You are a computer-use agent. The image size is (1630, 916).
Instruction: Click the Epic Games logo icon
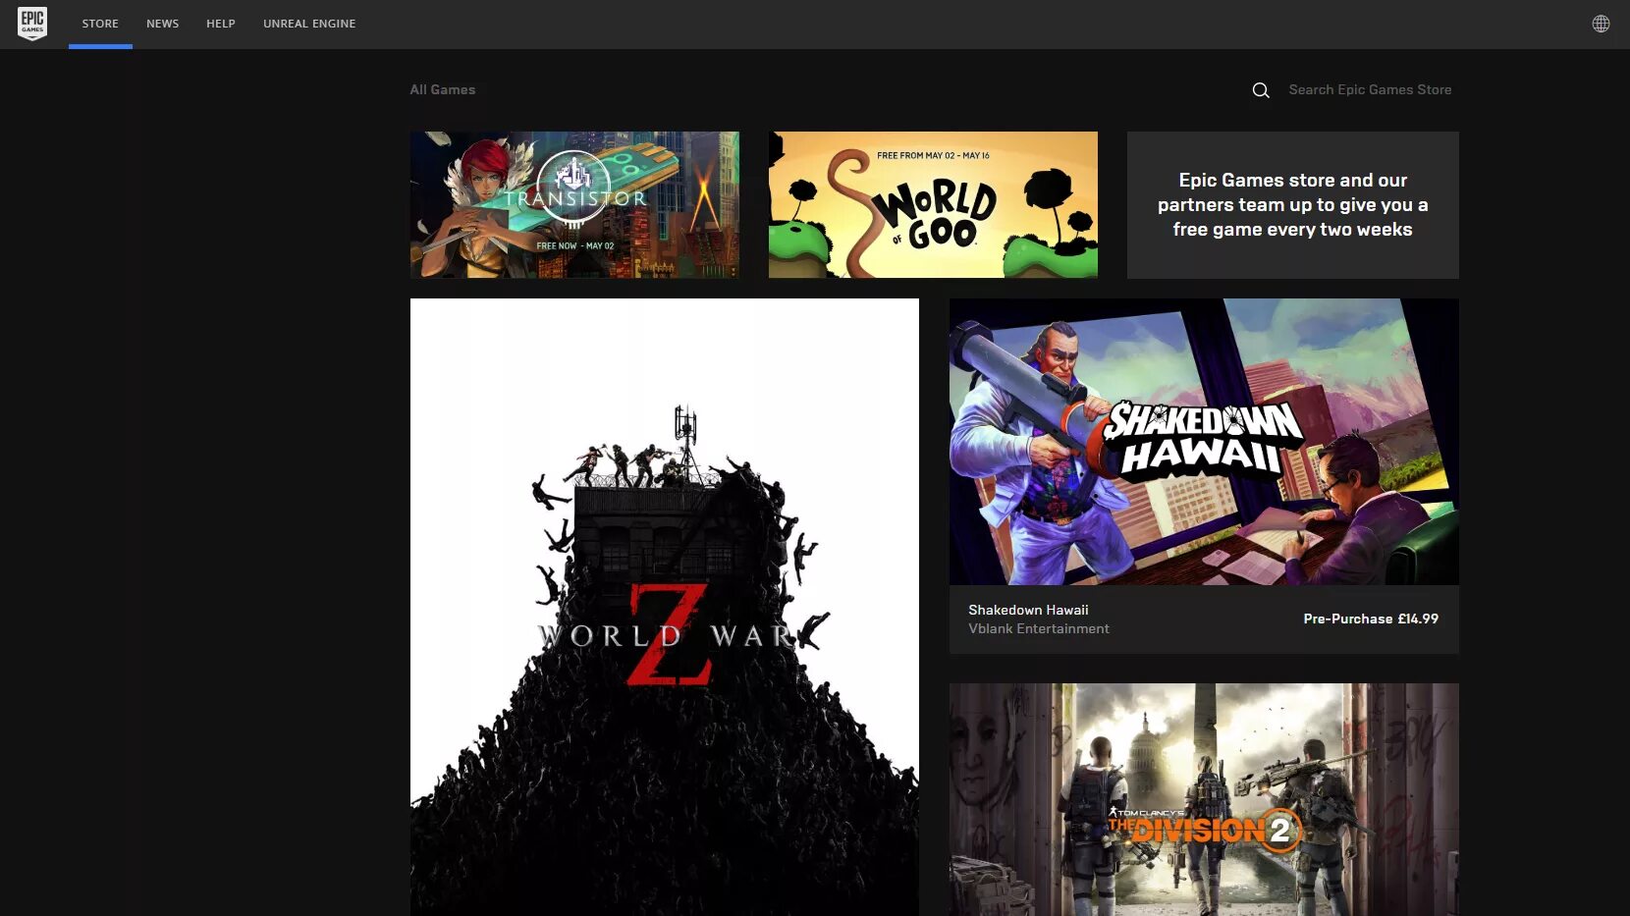[x=32, y=24]
